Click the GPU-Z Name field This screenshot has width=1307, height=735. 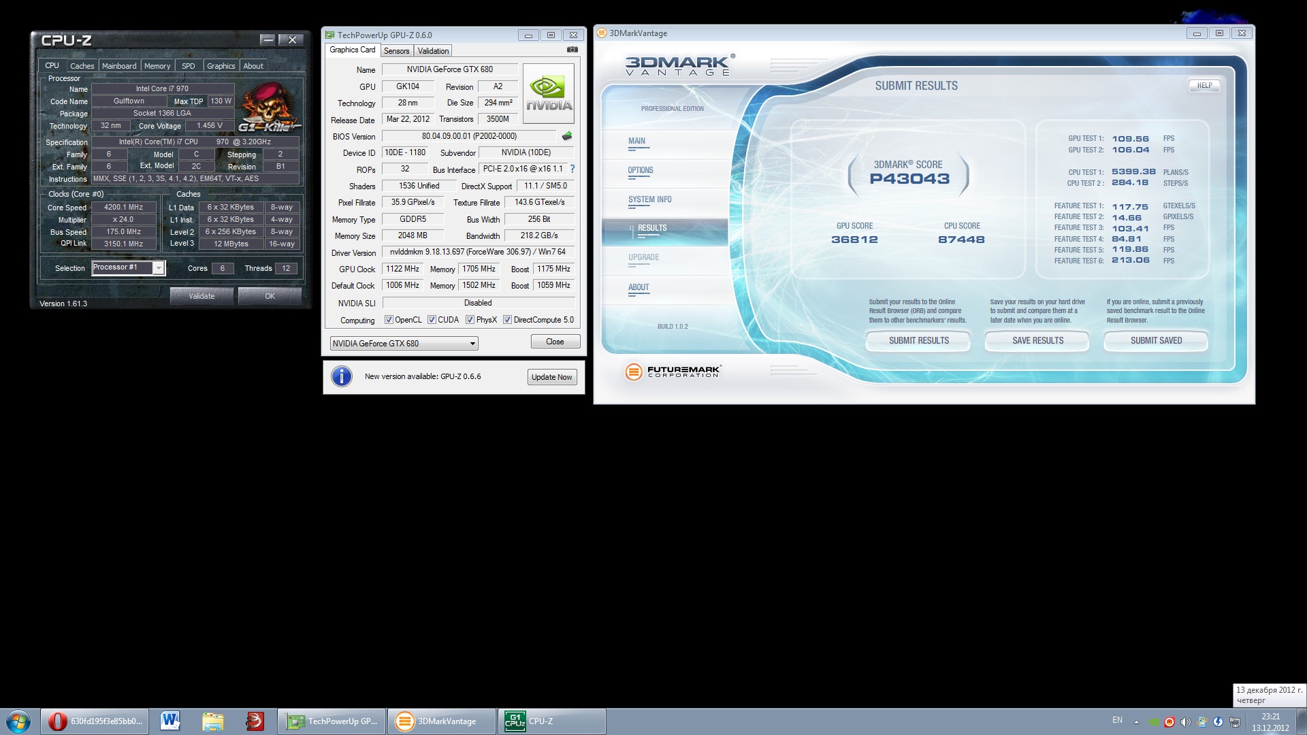[450, 69]
